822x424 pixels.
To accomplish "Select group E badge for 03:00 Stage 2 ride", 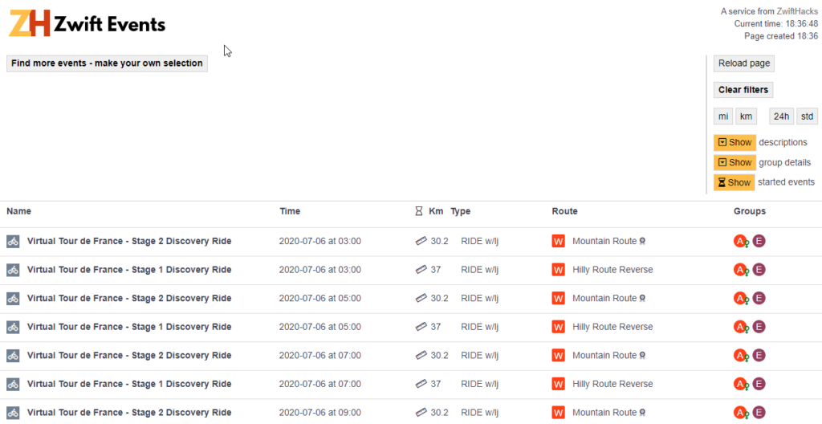I will 759,242.
